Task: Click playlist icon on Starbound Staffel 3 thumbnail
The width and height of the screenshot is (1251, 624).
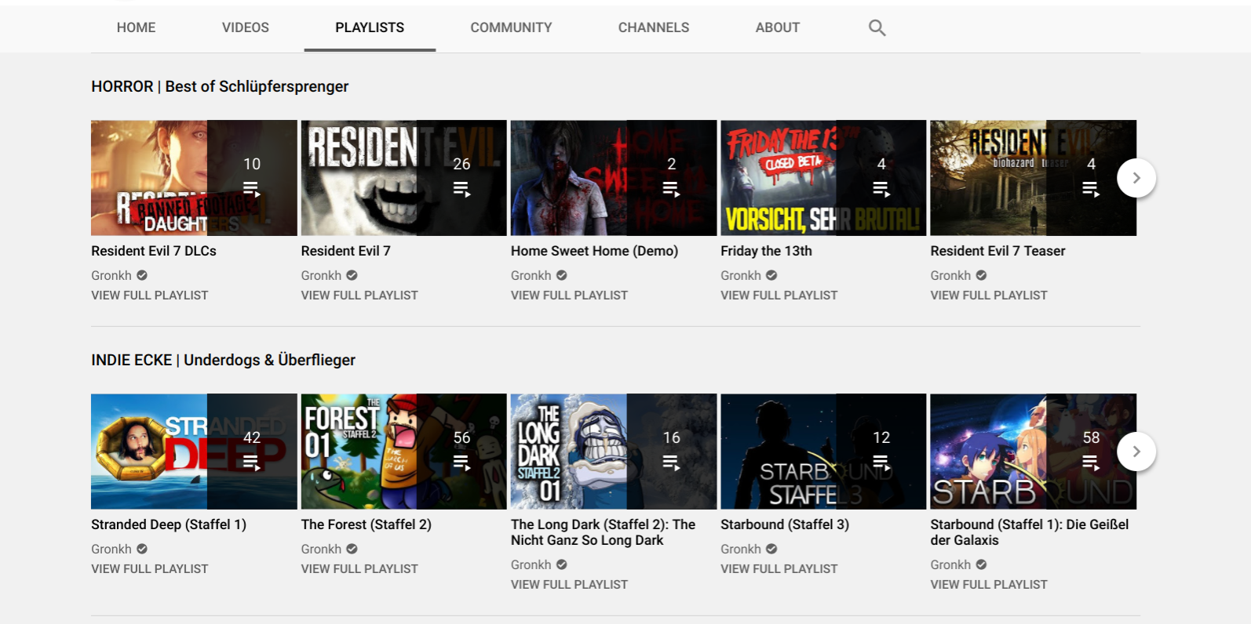Action: point(881,463)
